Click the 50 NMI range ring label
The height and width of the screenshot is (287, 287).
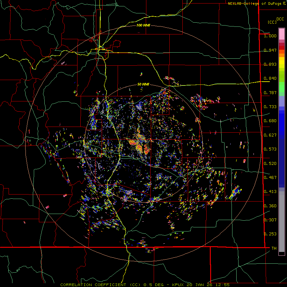[143, 85]
